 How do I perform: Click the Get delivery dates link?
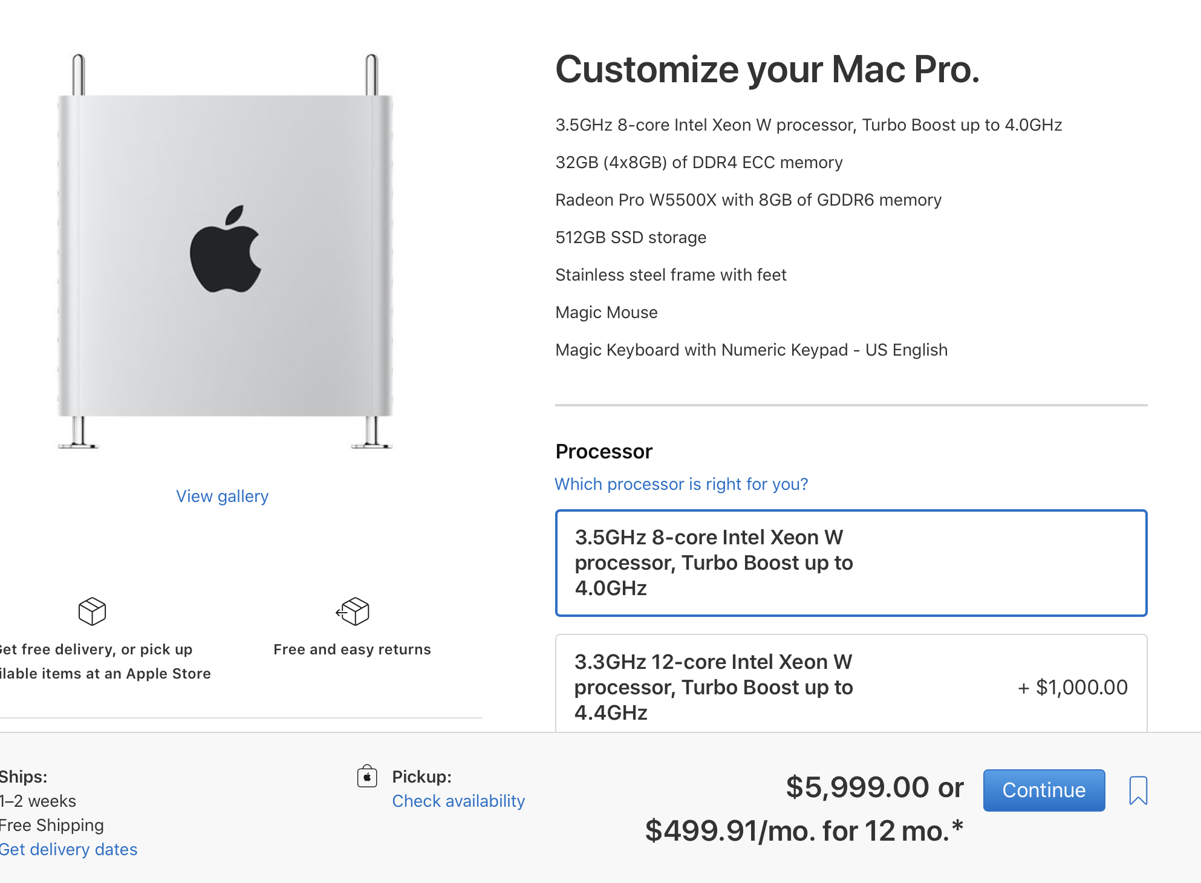[68, 849]
